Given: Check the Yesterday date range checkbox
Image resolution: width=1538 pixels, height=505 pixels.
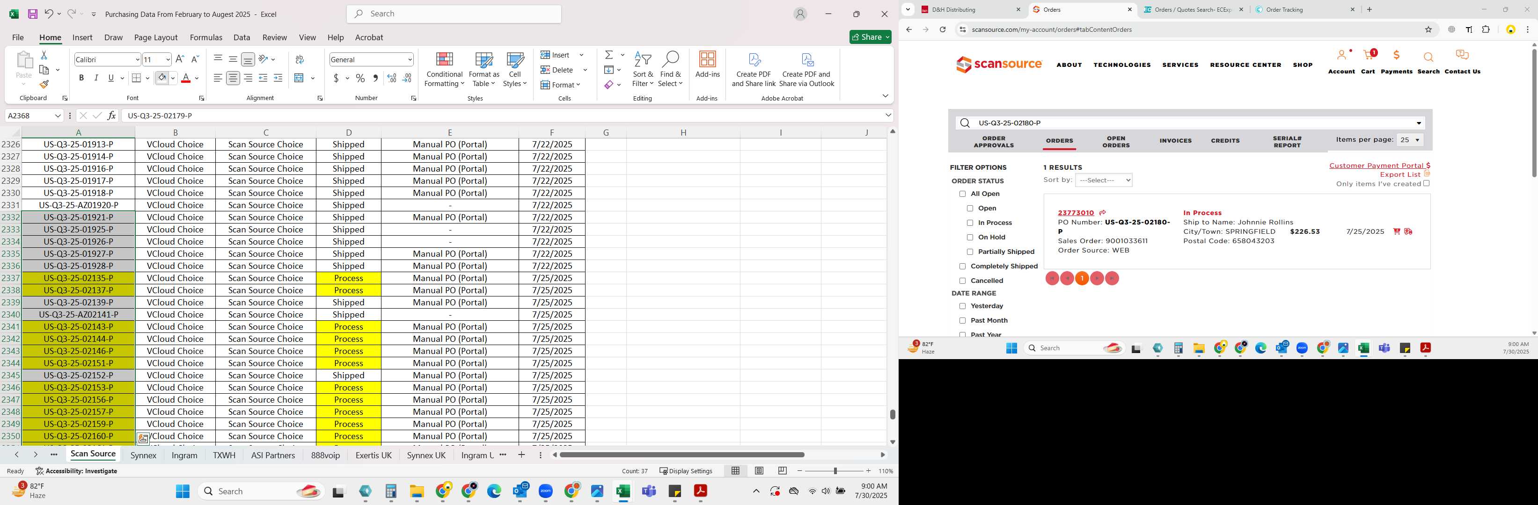Looking at the screenshot, I should coord(962,306).
